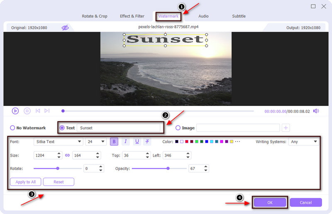332x214 pixels.
Task: Toggle the original preview eye icon
Action: coord(65,27)
